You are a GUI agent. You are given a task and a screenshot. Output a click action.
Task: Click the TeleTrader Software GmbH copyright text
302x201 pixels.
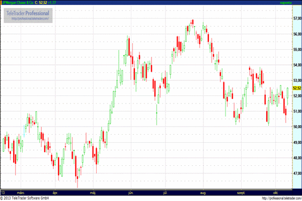pos(28,198)
